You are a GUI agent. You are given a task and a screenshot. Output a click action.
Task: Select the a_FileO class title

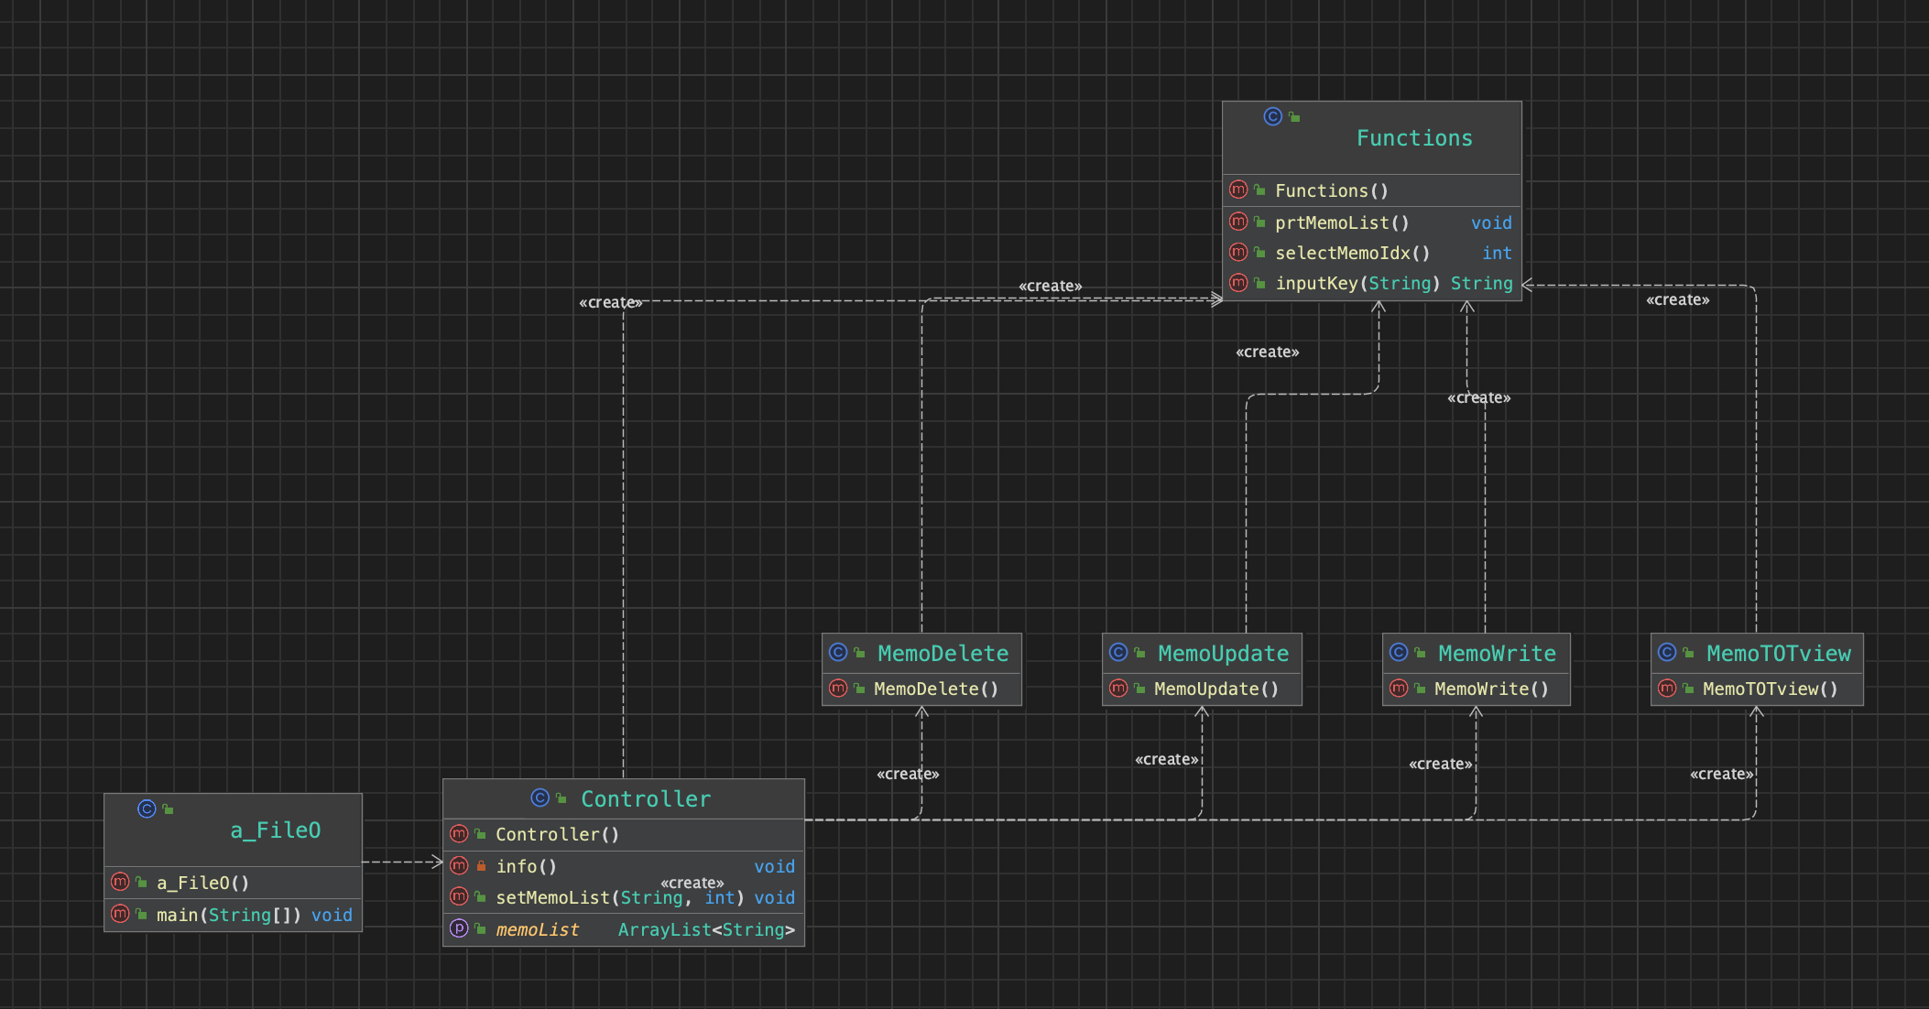[x=275, y=830]
